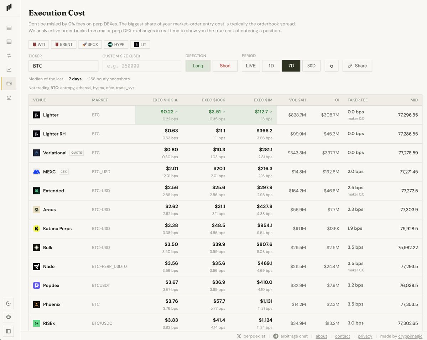Image resolution: width=427 pixels, height=340 pixels.
Task: Click the Phoenix venue logo
Action: (x=36, y=304)
